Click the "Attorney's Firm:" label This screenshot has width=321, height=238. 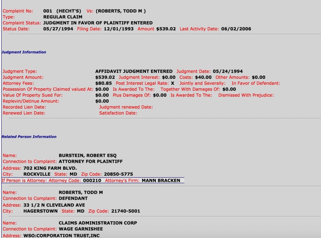pyautogui.click(x=122, y=181)
